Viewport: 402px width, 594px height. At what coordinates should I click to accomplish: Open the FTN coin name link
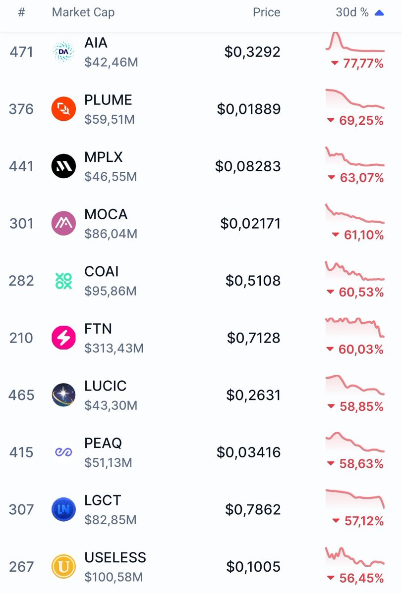coord(98,329)
